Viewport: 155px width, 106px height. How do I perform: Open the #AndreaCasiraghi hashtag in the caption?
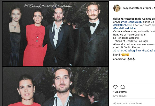pyautogui.click(x=131, y=22)
